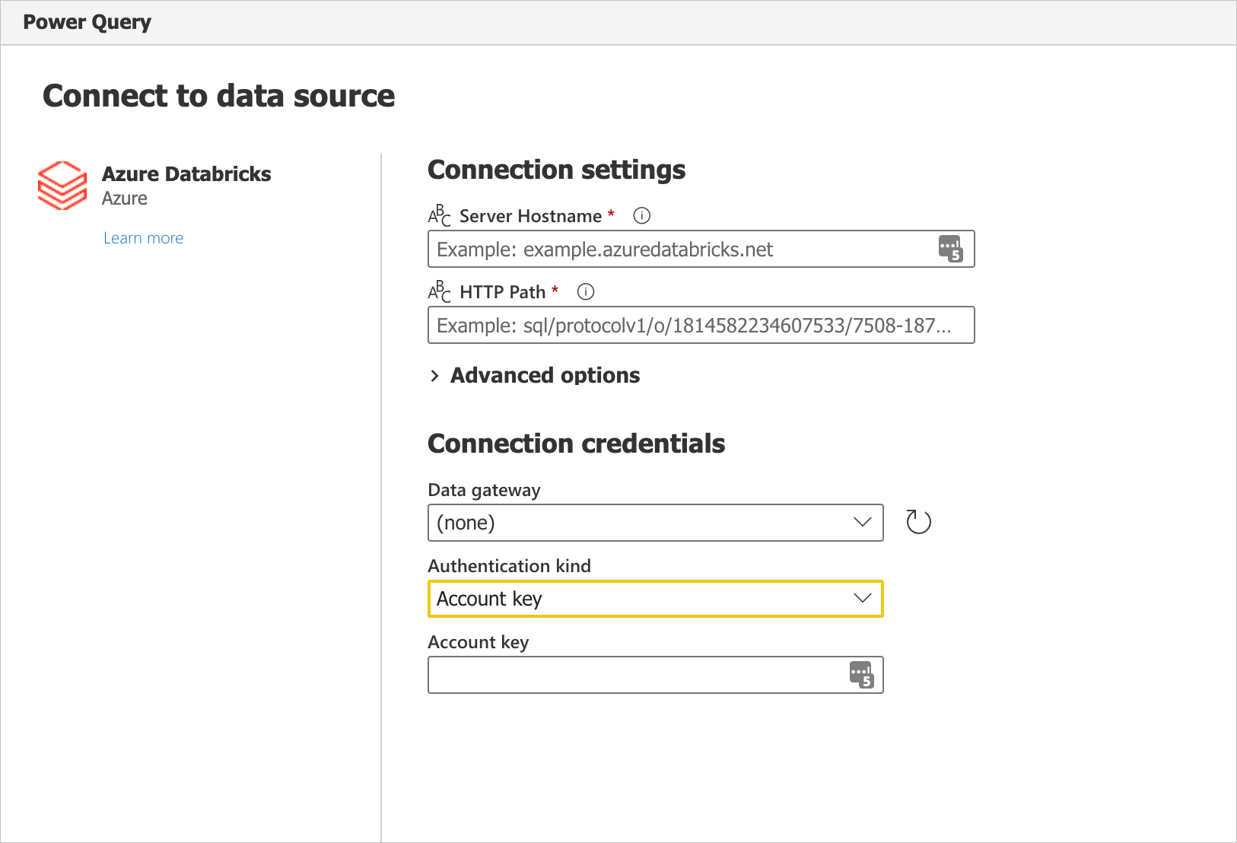Open the HTTP Path info tooltip icon

[586, 291]
